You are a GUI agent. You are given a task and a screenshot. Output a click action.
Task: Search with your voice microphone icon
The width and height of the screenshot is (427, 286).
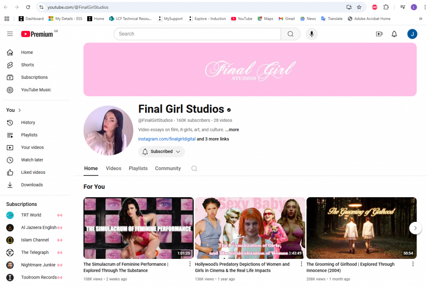pyautogui.click(x=312, y=34)
